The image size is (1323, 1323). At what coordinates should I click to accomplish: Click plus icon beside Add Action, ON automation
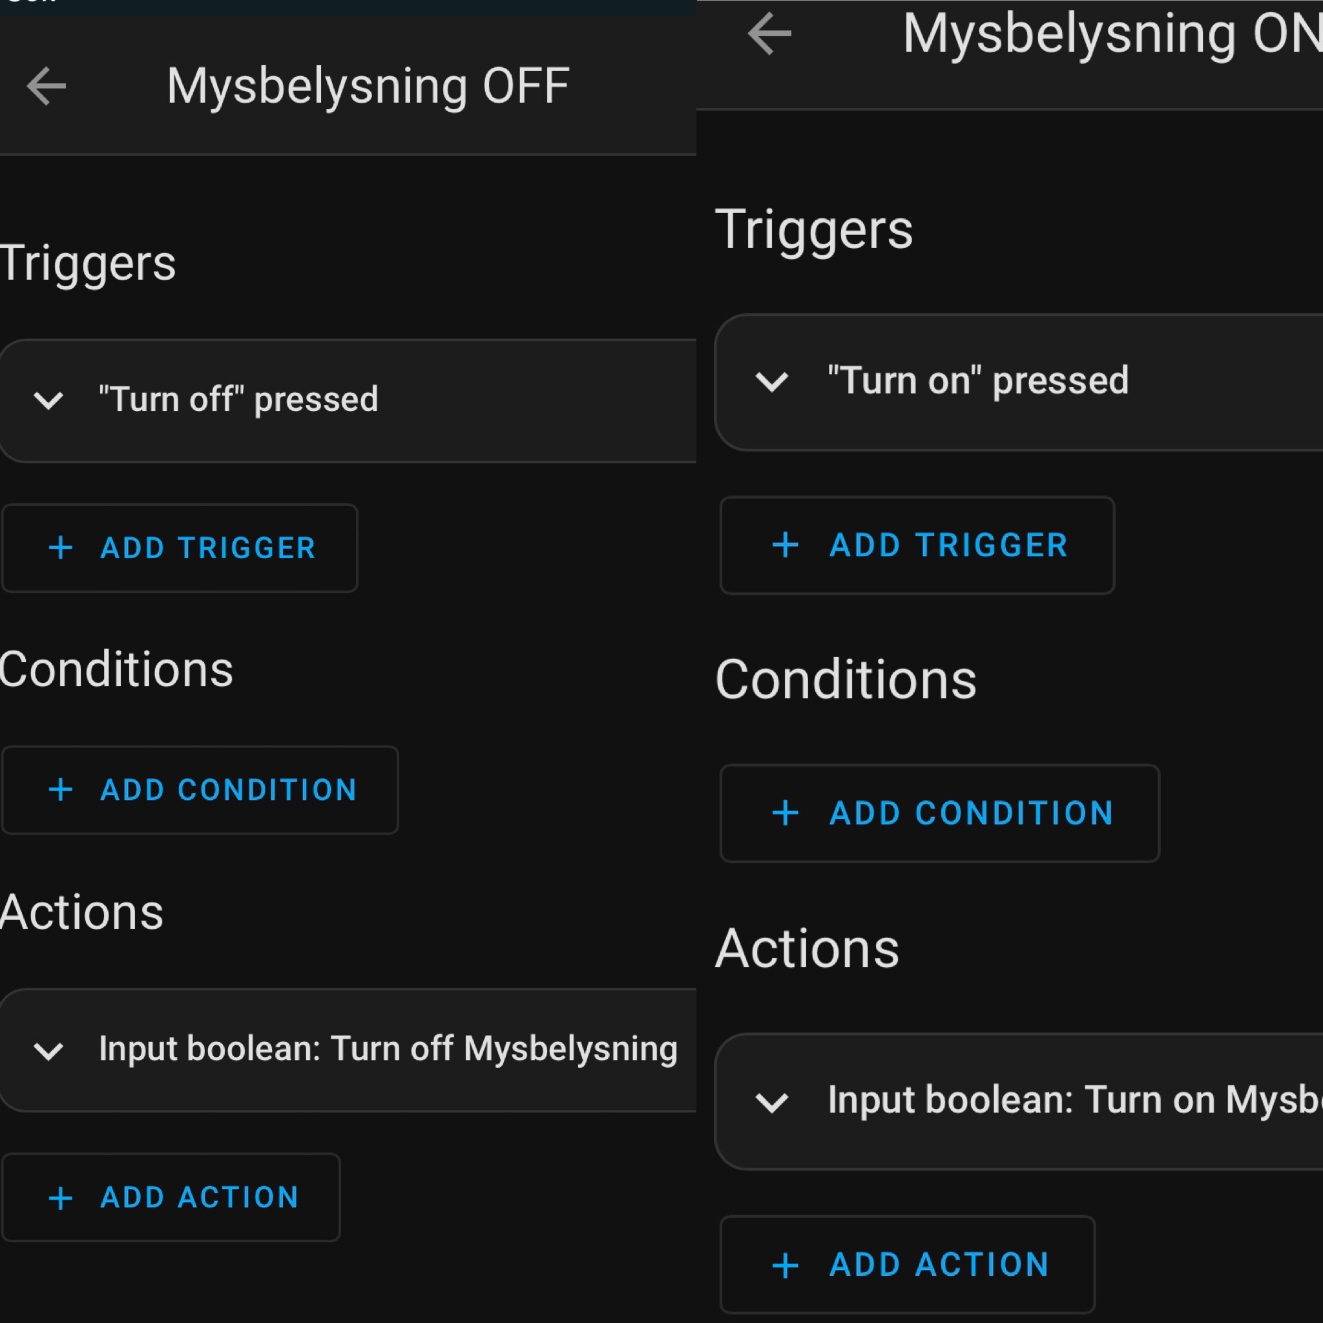[786, 1266]
